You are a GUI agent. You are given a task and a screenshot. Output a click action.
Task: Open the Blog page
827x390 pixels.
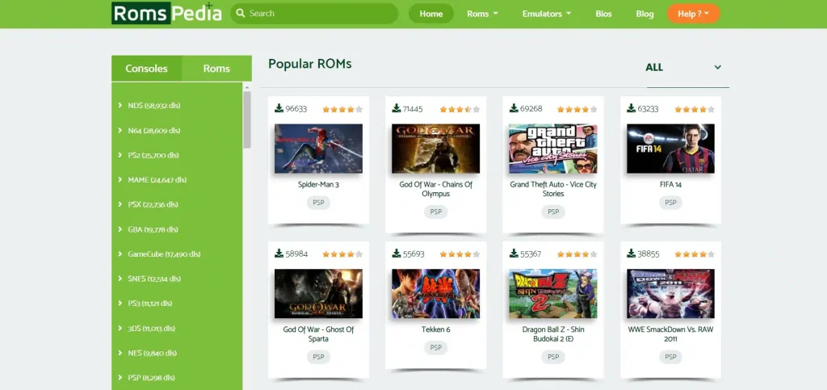click(644, 14)
